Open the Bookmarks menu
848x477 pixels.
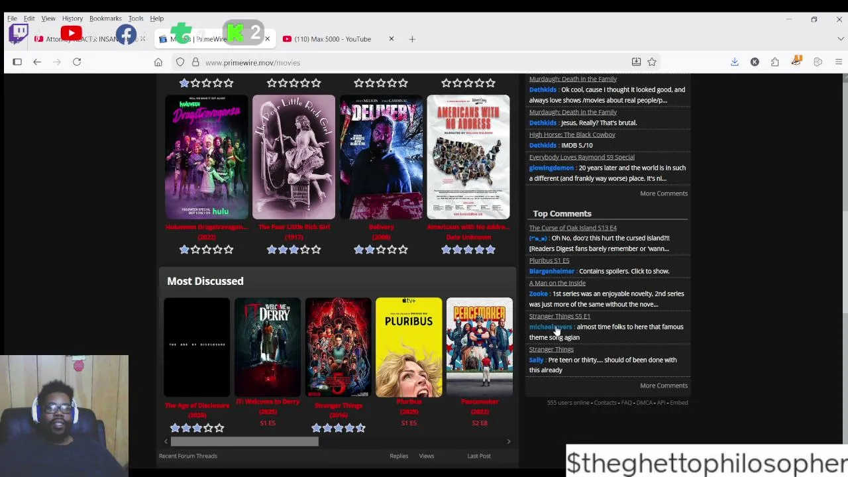(x=105, y=19)
